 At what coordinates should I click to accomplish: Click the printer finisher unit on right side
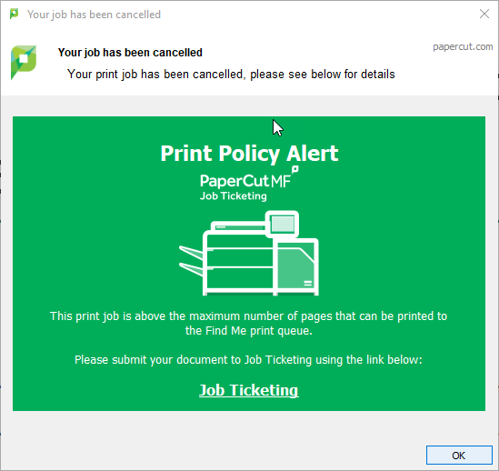[296, 266]
